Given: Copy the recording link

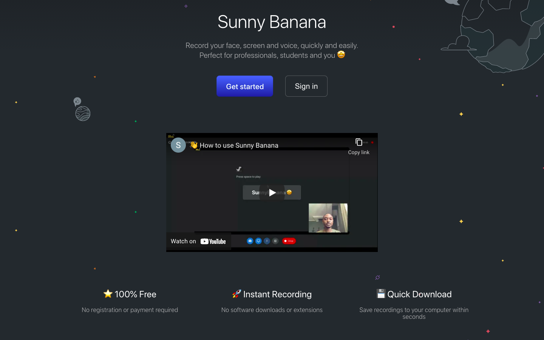Looking at the screenshot, I should pyautogui.click(x=359, y=146).
